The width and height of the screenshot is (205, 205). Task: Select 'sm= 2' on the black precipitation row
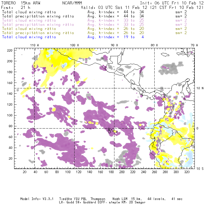[x=181, y=16]
